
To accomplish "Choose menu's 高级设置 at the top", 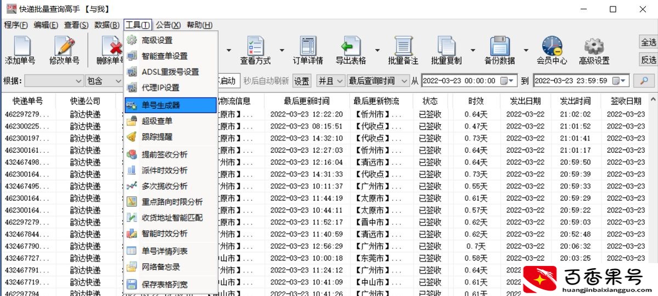I will [x=171, y=40].
